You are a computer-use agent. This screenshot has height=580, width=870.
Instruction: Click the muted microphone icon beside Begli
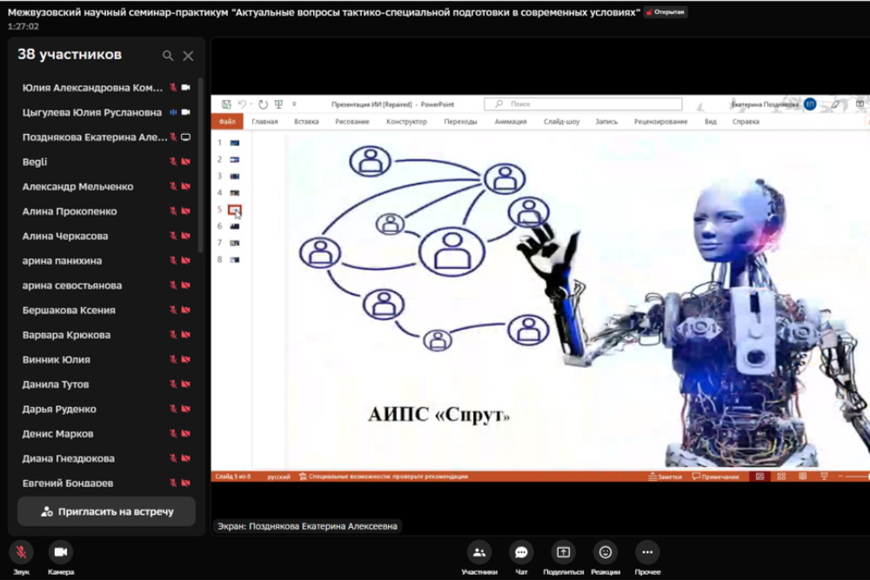click(x=173, y=162)
